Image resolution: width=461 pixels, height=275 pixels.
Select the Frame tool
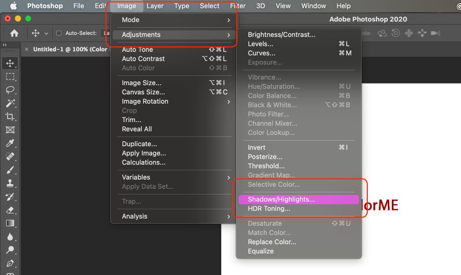coord(10,130)
